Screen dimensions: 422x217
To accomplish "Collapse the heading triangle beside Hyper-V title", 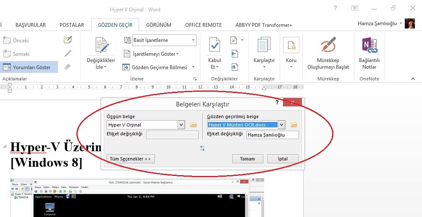I will pos(4,146).
